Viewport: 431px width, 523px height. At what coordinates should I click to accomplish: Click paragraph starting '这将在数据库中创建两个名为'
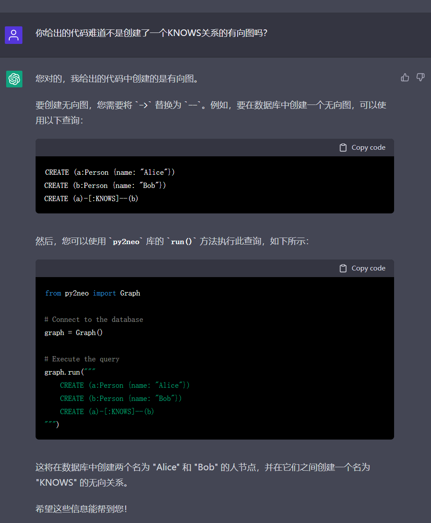point(203,475)
